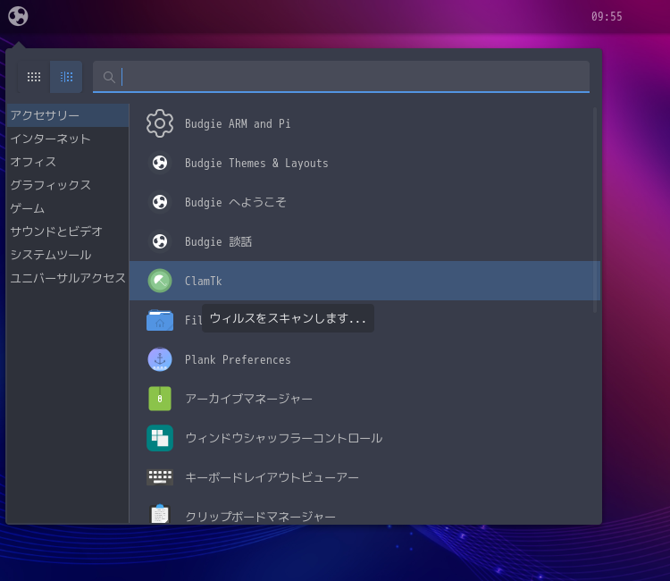Click the application list scrollbar

[595, 210]
